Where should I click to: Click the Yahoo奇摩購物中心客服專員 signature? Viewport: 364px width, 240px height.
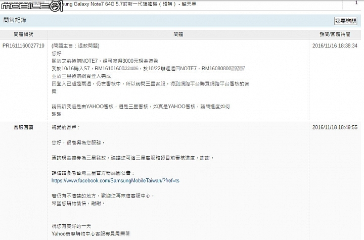(90, 234)
